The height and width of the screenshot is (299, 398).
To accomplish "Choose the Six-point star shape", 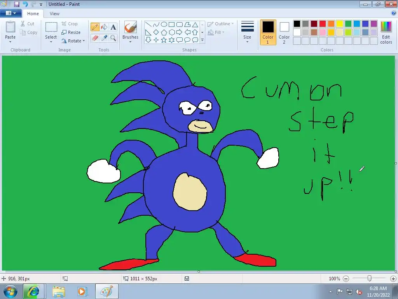I will [x=171, y=40].
